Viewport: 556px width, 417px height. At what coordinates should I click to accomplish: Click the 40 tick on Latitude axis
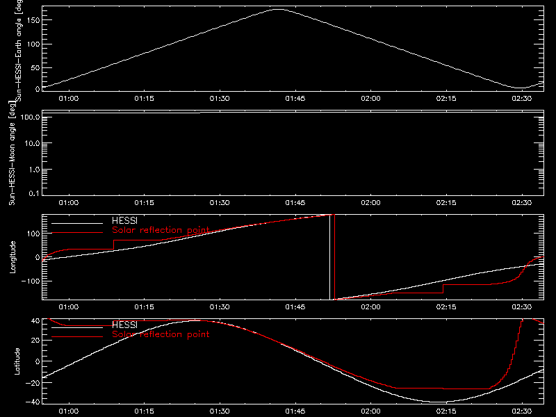click(x=35, y=320)
